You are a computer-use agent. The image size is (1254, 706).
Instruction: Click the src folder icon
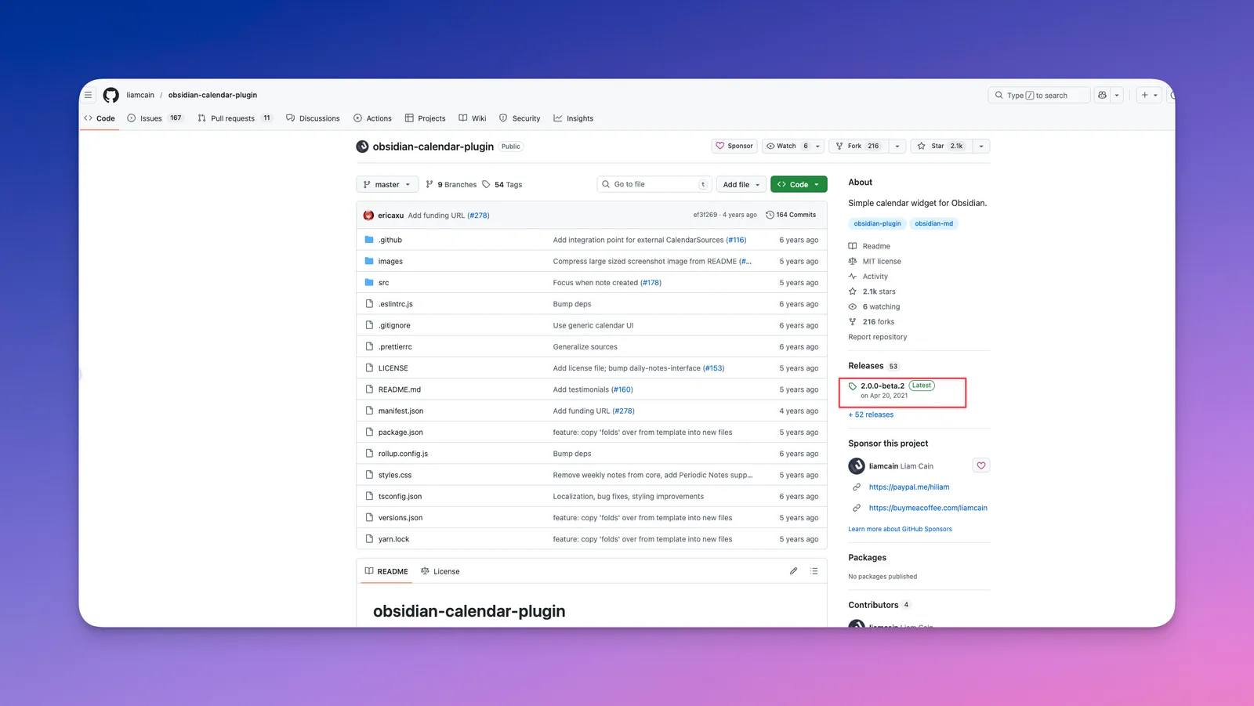click(x=369, y=282)
